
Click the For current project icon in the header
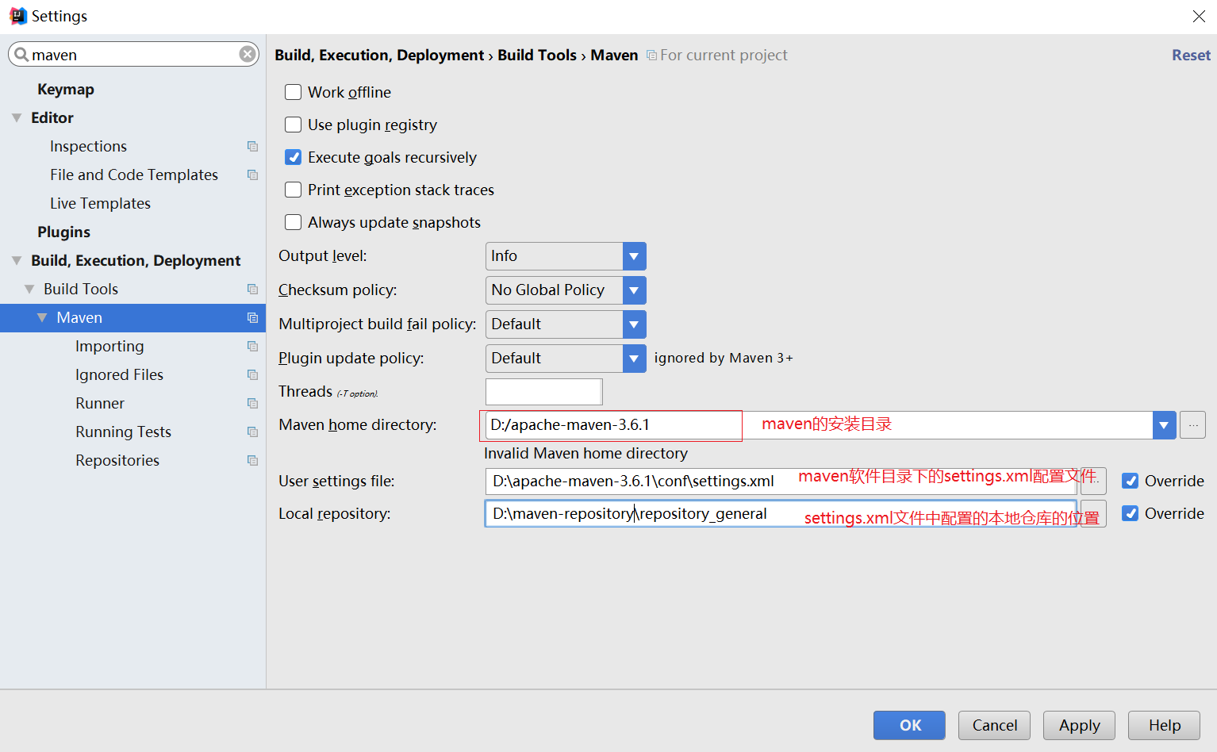coord(651,55)
